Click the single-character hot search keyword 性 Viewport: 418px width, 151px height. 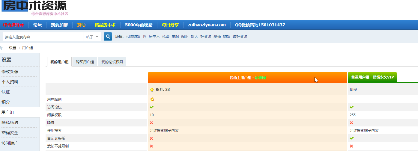pyautogui.click(x=145, y=37)
